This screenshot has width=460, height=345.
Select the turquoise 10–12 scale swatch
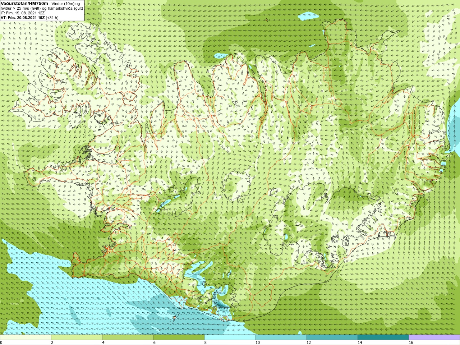[x=281, y=337]
